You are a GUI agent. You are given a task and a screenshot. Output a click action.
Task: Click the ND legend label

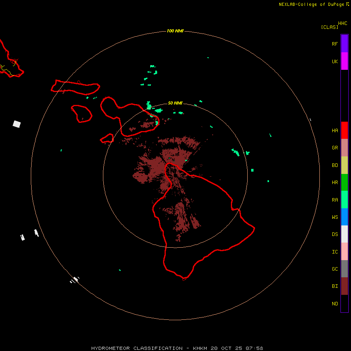tap(335, 304)
